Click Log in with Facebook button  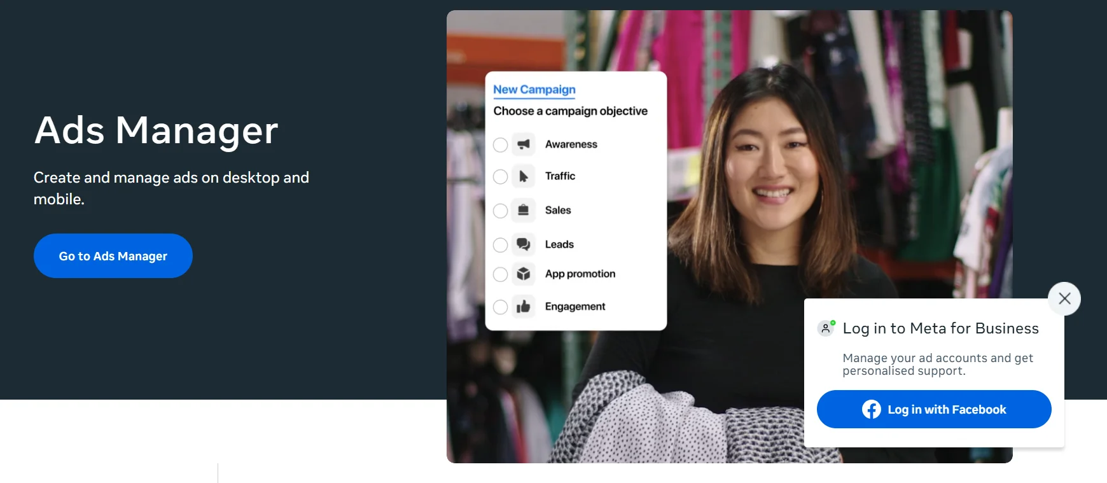click(934, 409)
